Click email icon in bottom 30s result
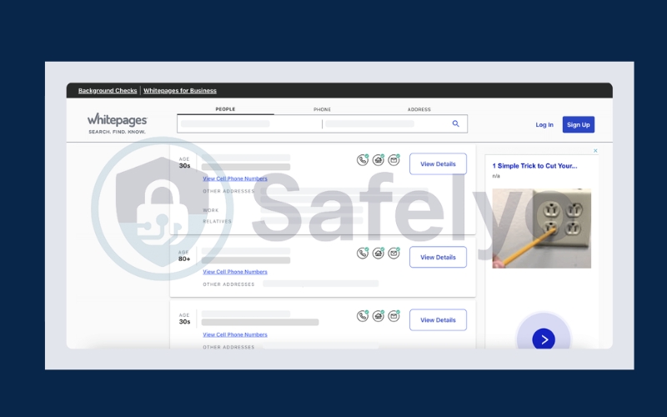The width and height of the screenshot is (667, 417). [394, 316]
